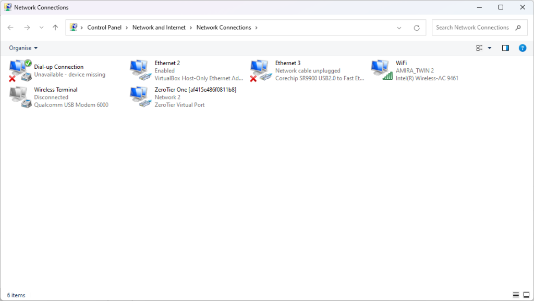Open the Organise dropdown menu
Viewport: 534px width, 301px height.
click(x=23, y=48)
